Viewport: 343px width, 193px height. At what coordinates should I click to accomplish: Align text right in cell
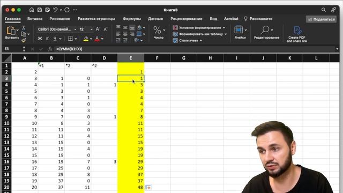132,34
